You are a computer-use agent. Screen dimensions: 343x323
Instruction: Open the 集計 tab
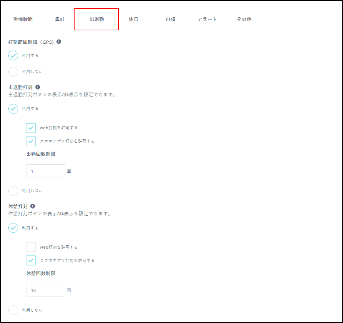tap(60, 20)
